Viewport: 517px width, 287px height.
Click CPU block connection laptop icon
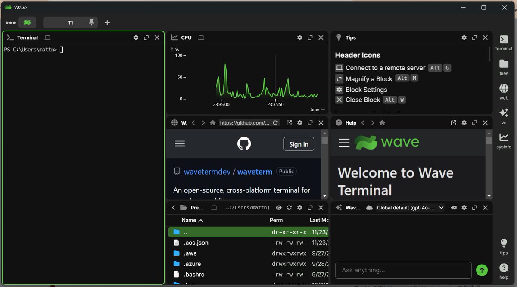point(201,37)
